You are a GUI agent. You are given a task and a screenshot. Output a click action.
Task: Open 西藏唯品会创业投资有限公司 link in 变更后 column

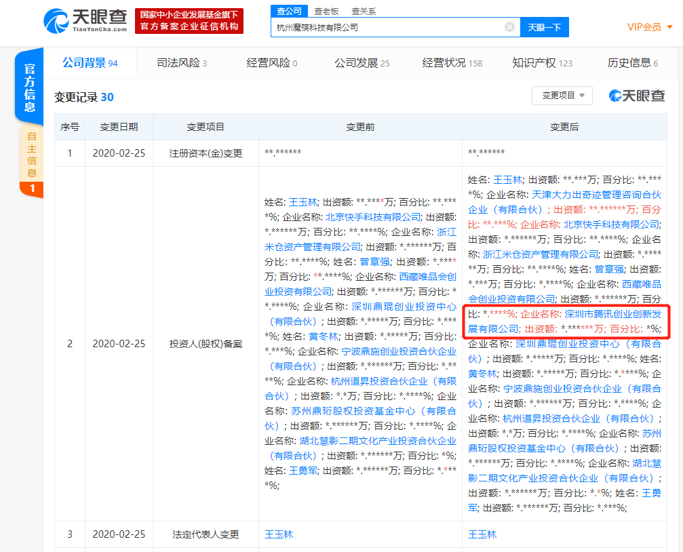coord(564,292)
